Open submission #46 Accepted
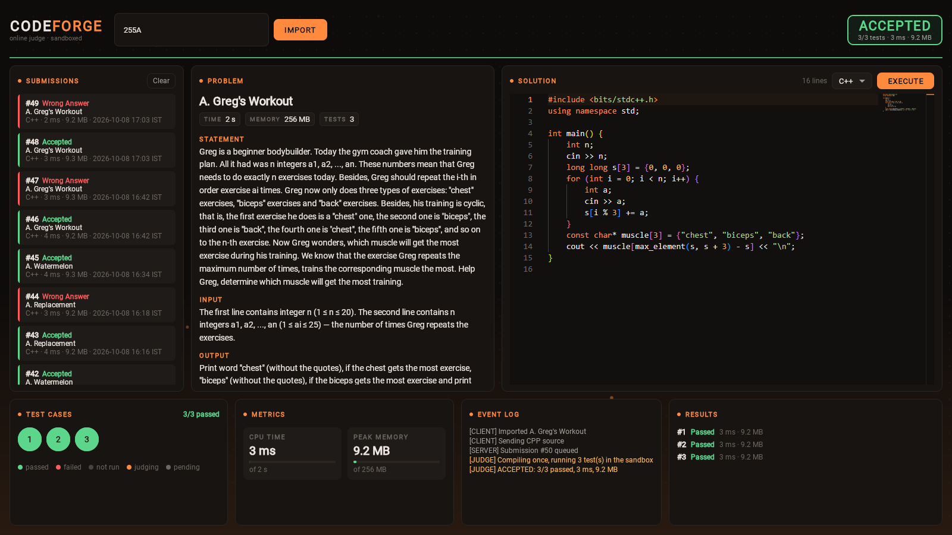This screenshot has width=952, height=535. [x=96, y=227]
